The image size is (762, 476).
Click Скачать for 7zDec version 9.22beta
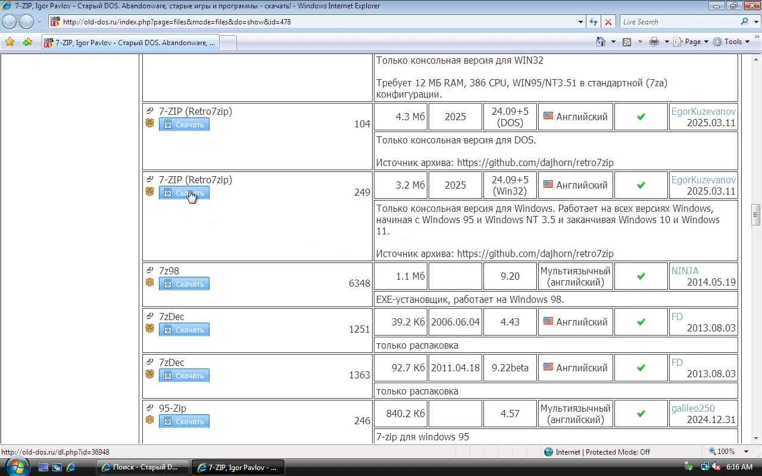click(184, 375)
